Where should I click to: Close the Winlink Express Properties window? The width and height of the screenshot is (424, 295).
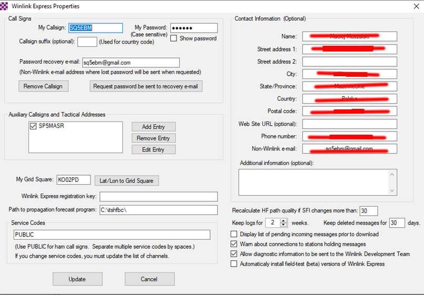[x=416, y=6]
